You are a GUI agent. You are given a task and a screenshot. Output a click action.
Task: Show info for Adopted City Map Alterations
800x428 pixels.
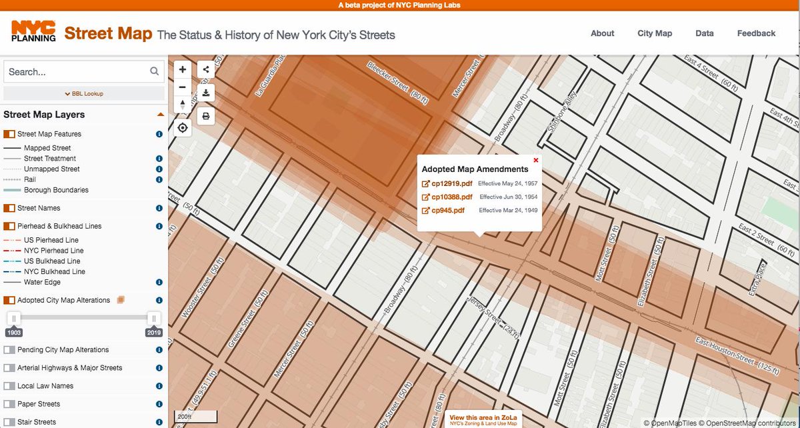(x=159, y=301)
